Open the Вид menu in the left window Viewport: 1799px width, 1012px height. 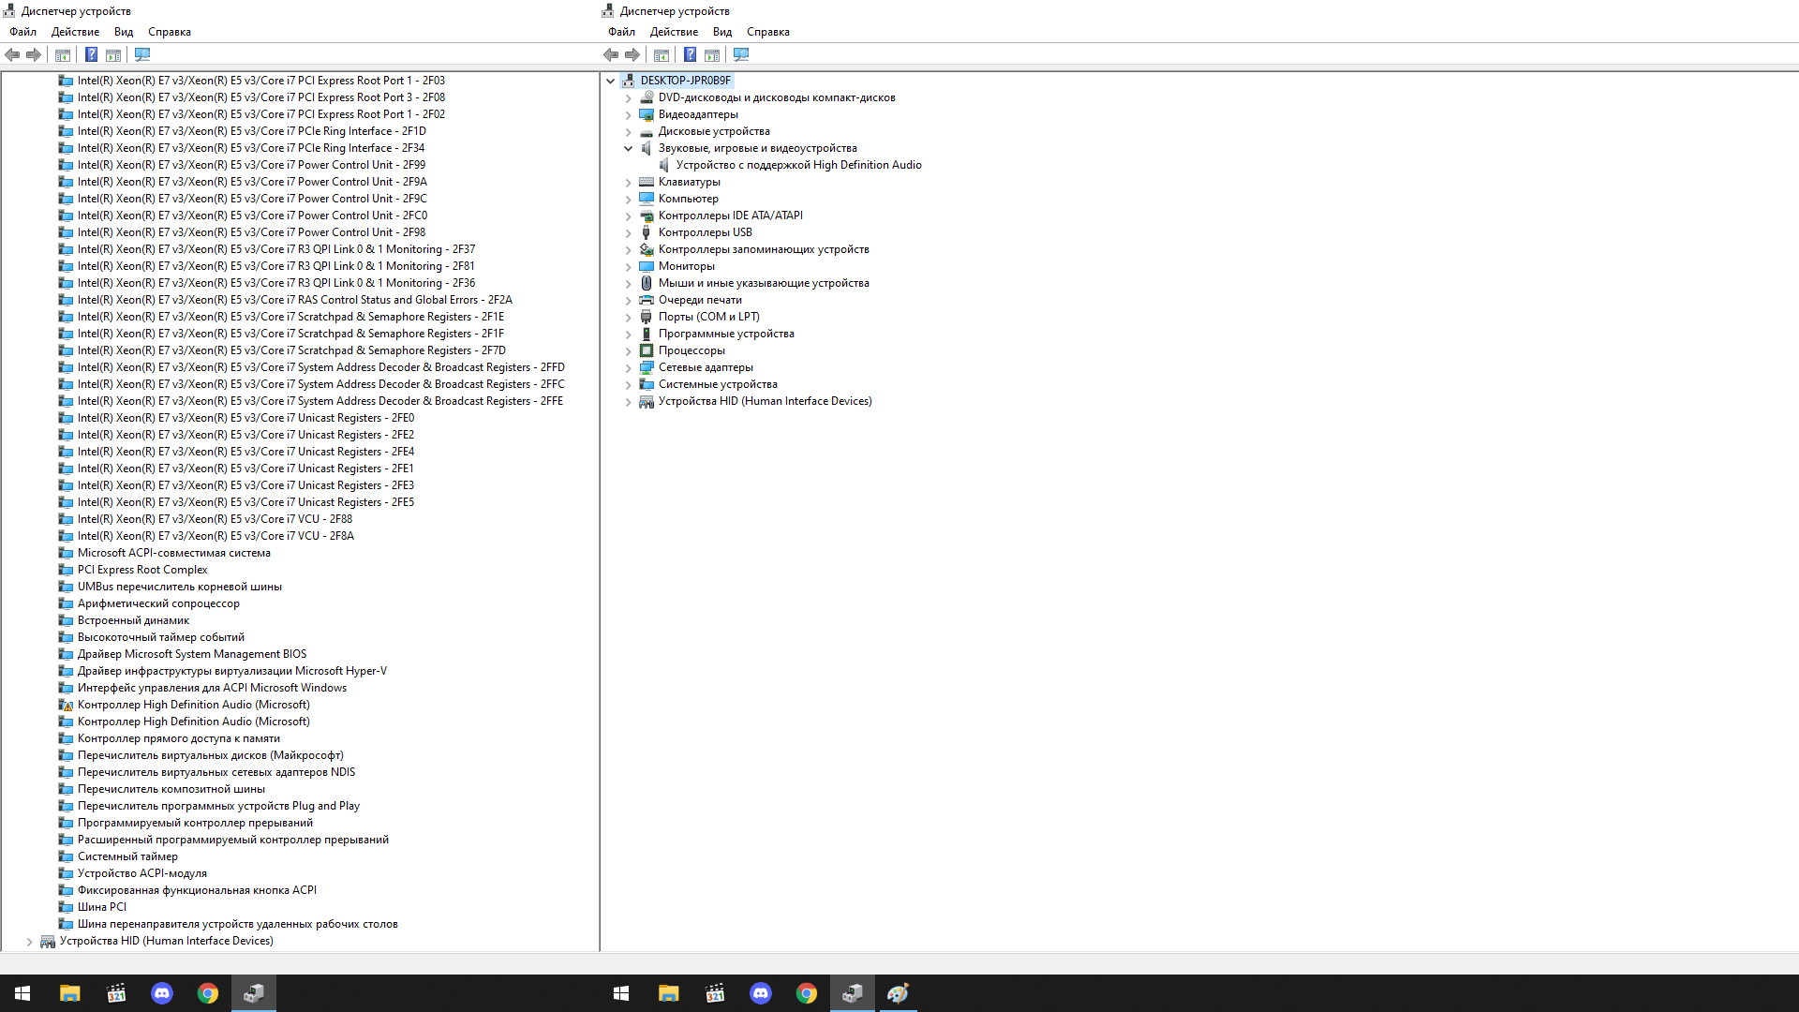124,32
